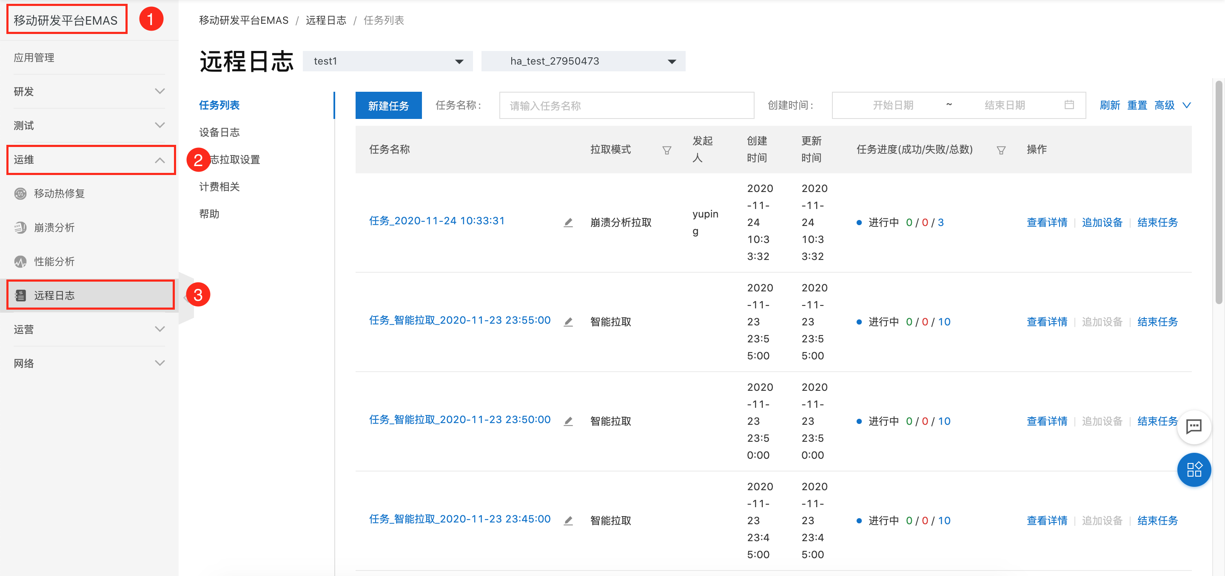1225x576 pixels.
Task: 查看详情 for task 23:55:00
Action: 1047,322
